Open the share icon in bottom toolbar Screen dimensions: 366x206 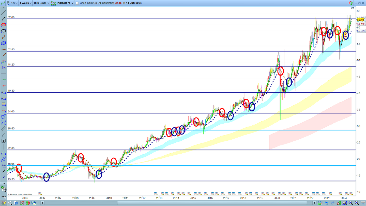pos(10,203)
